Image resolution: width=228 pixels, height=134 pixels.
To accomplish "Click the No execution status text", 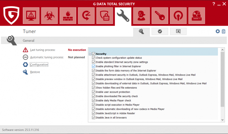I will [x=77, y=50].
